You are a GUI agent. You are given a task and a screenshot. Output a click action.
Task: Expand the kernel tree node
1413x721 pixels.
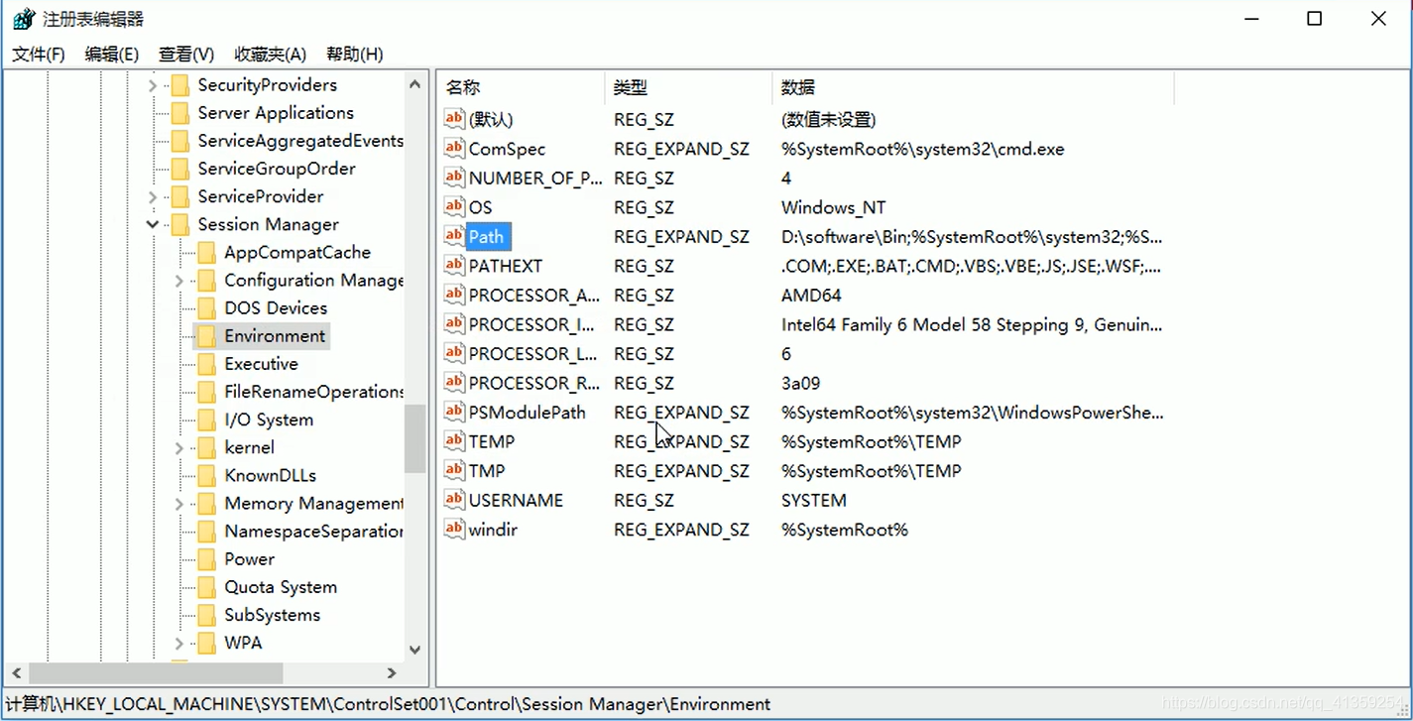click(x=179, y=447)
